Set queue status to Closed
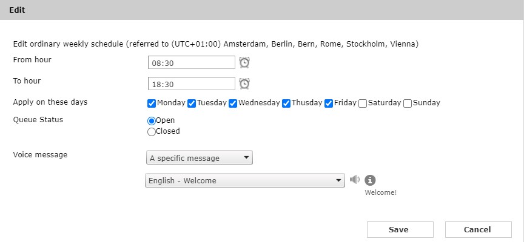 [152, 131]
